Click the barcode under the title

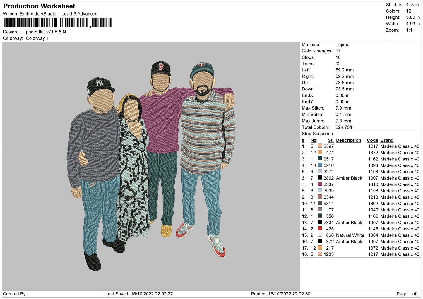[57, 23]
